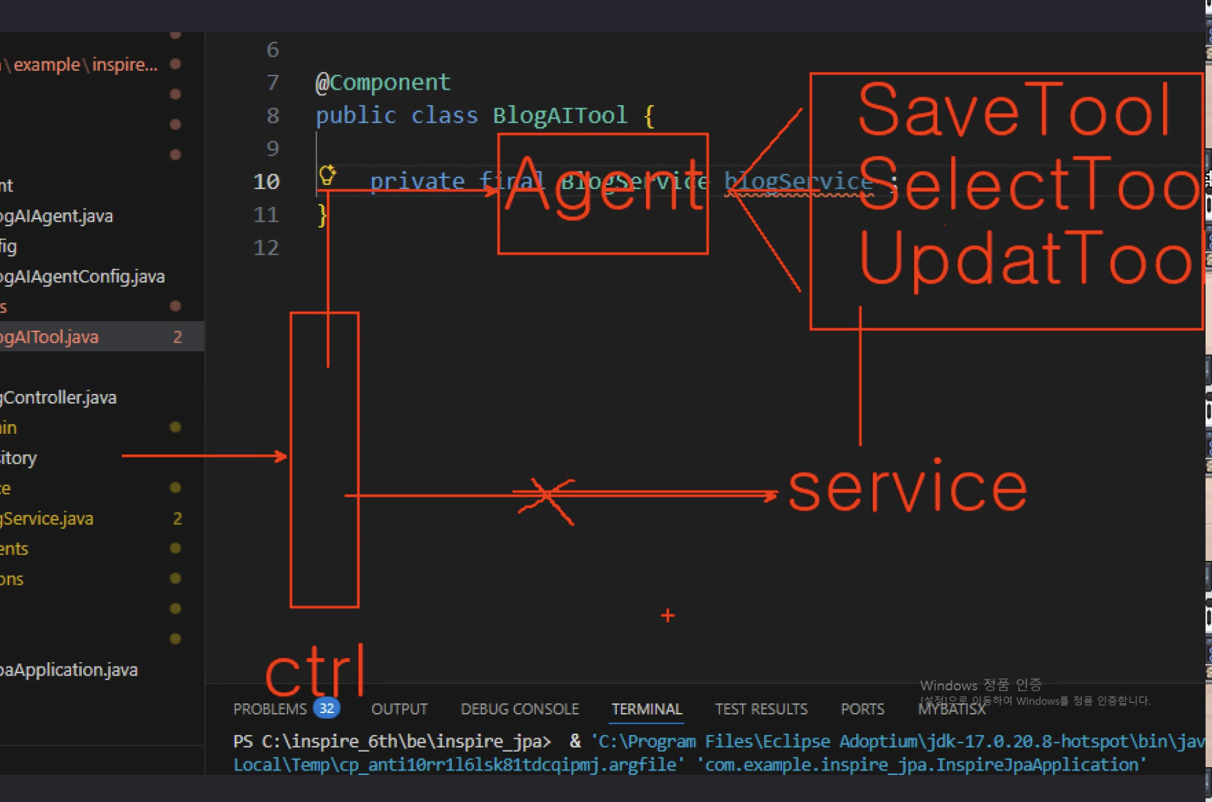Click the lightbulb quick-fix icon on line 10
This screenshot has height=802, width=1212.
point(327,175)
